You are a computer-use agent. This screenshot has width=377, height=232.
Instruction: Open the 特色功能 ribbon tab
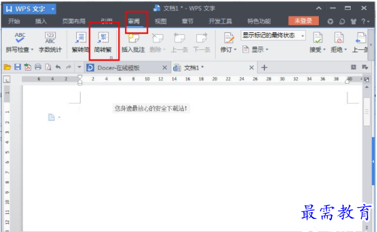click(x=259, y=21)
